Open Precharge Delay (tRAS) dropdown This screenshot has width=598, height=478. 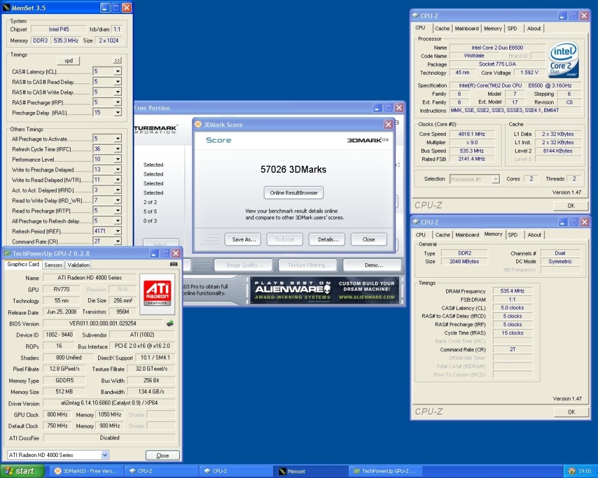tap(118, 113)
